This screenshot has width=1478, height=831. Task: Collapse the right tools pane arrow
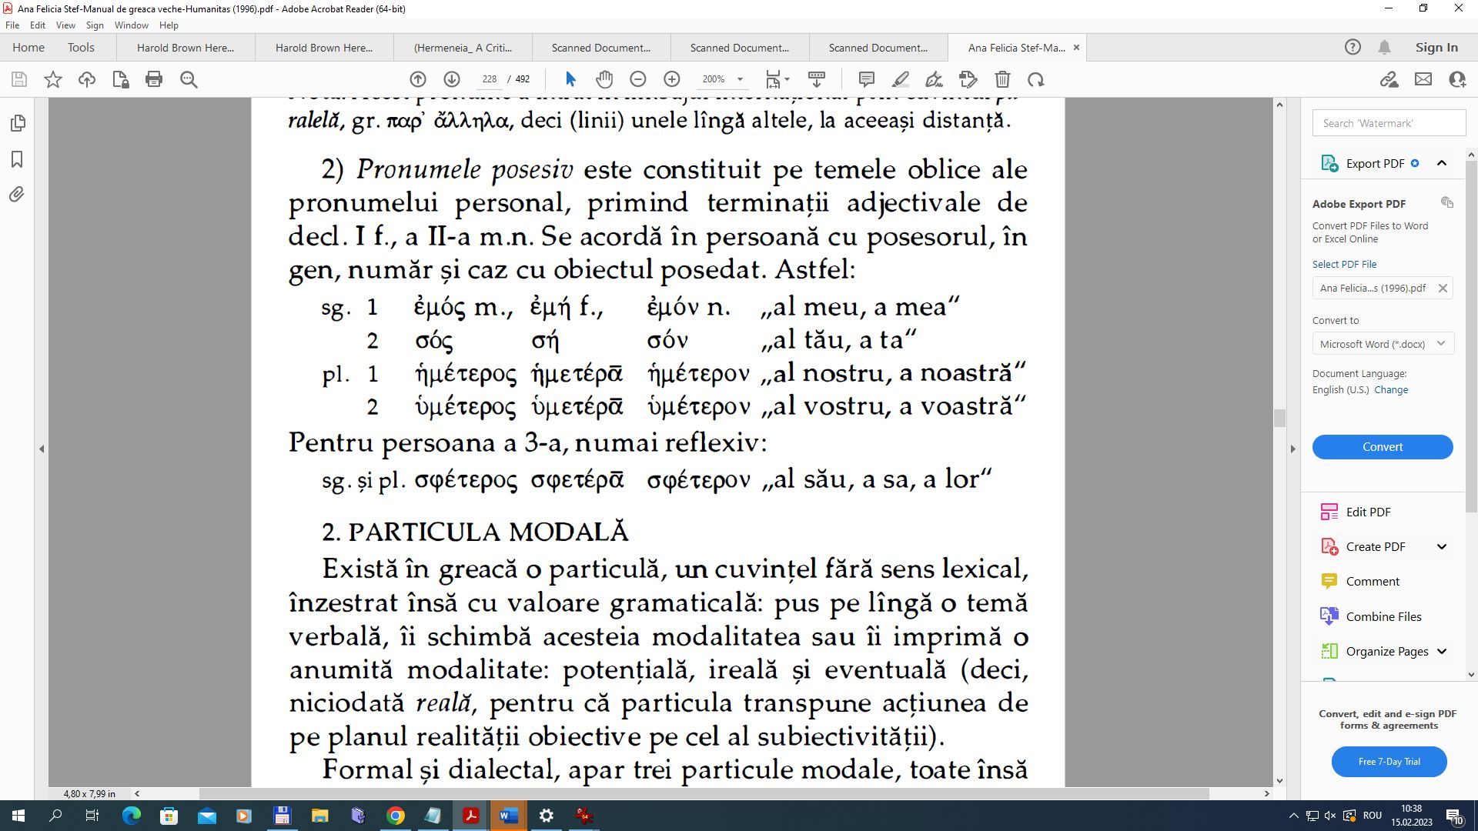[1292, 449]
